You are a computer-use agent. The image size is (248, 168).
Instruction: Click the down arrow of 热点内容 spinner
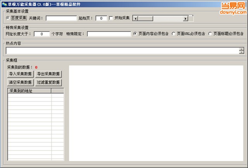(242, 52)
